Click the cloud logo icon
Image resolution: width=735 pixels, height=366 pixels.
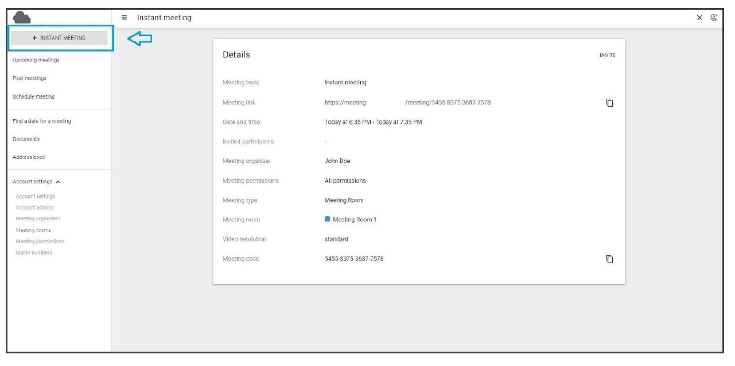pyautogui.click(x=22, y=18)
